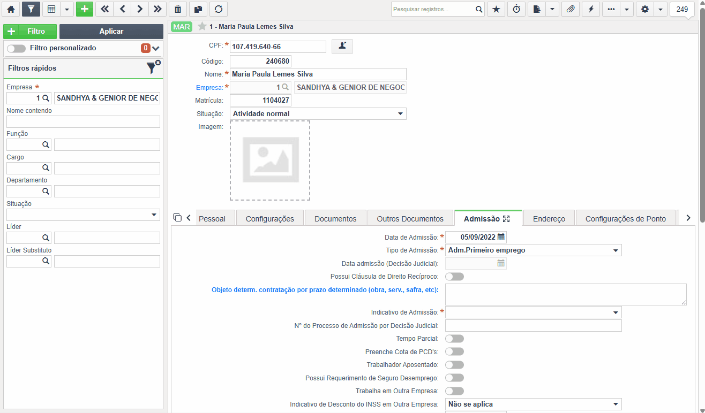Toggle Trabalhador Aposentado switch

tap(454, 364)
